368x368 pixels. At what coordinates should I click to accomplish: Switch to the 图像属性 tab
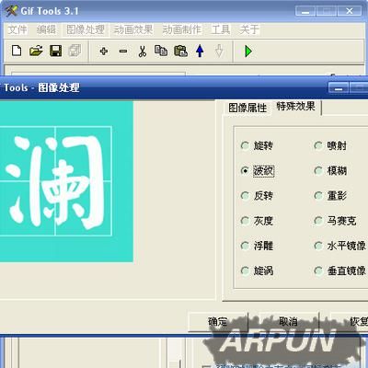[247, 108]
